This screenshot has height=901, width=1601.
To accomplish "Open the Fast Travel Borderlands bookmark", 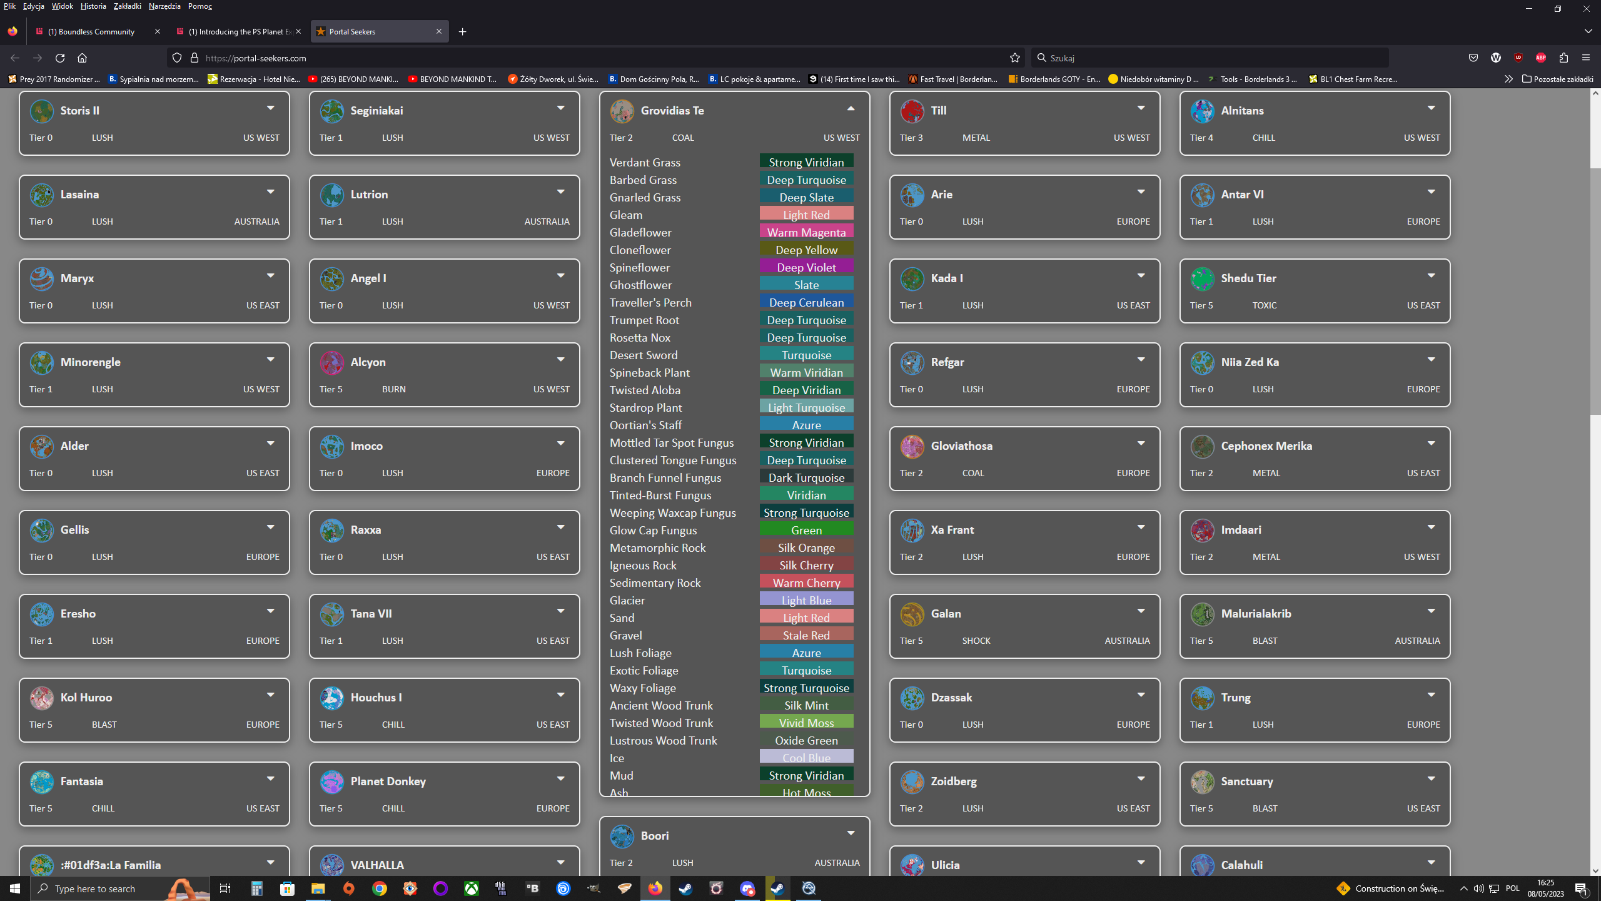I will (x=953, y=79).
